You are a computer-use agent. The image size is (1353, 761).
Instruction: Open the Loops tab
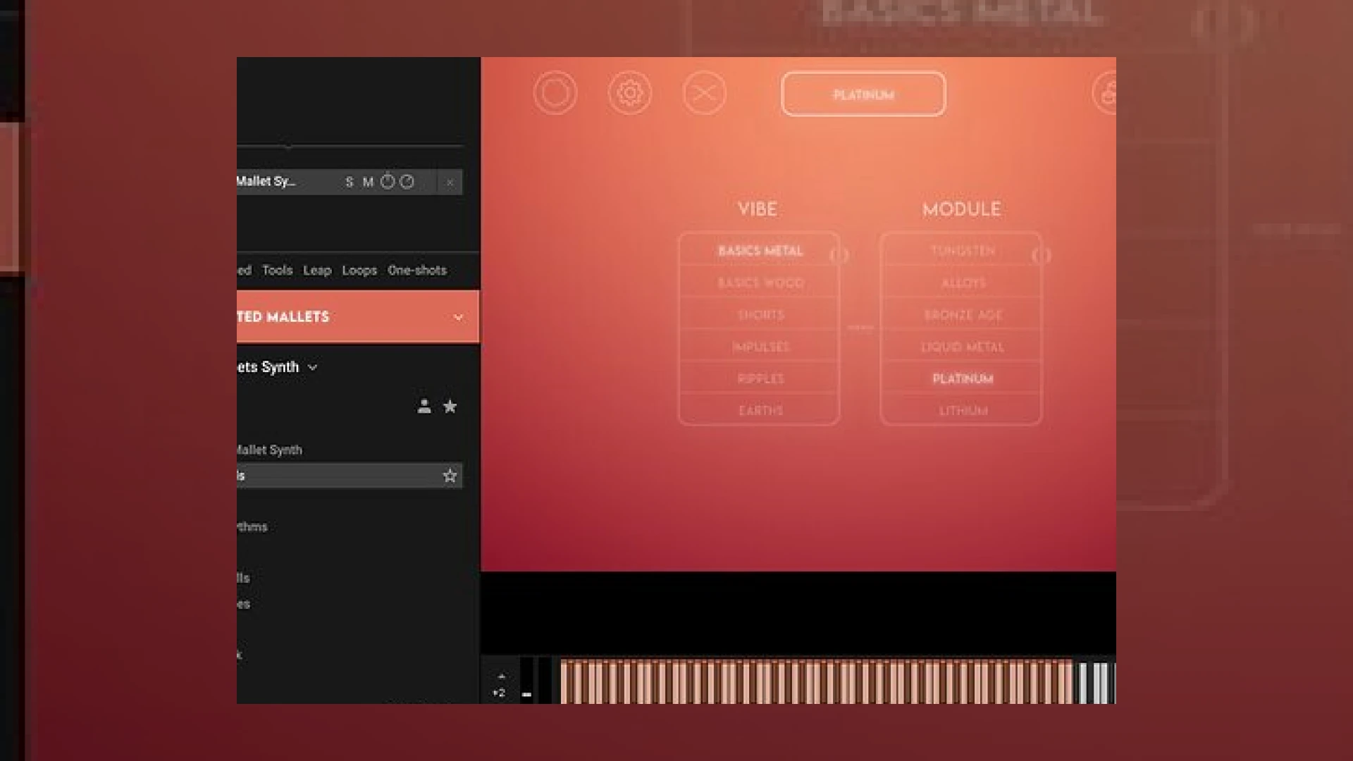click(359, 270)
